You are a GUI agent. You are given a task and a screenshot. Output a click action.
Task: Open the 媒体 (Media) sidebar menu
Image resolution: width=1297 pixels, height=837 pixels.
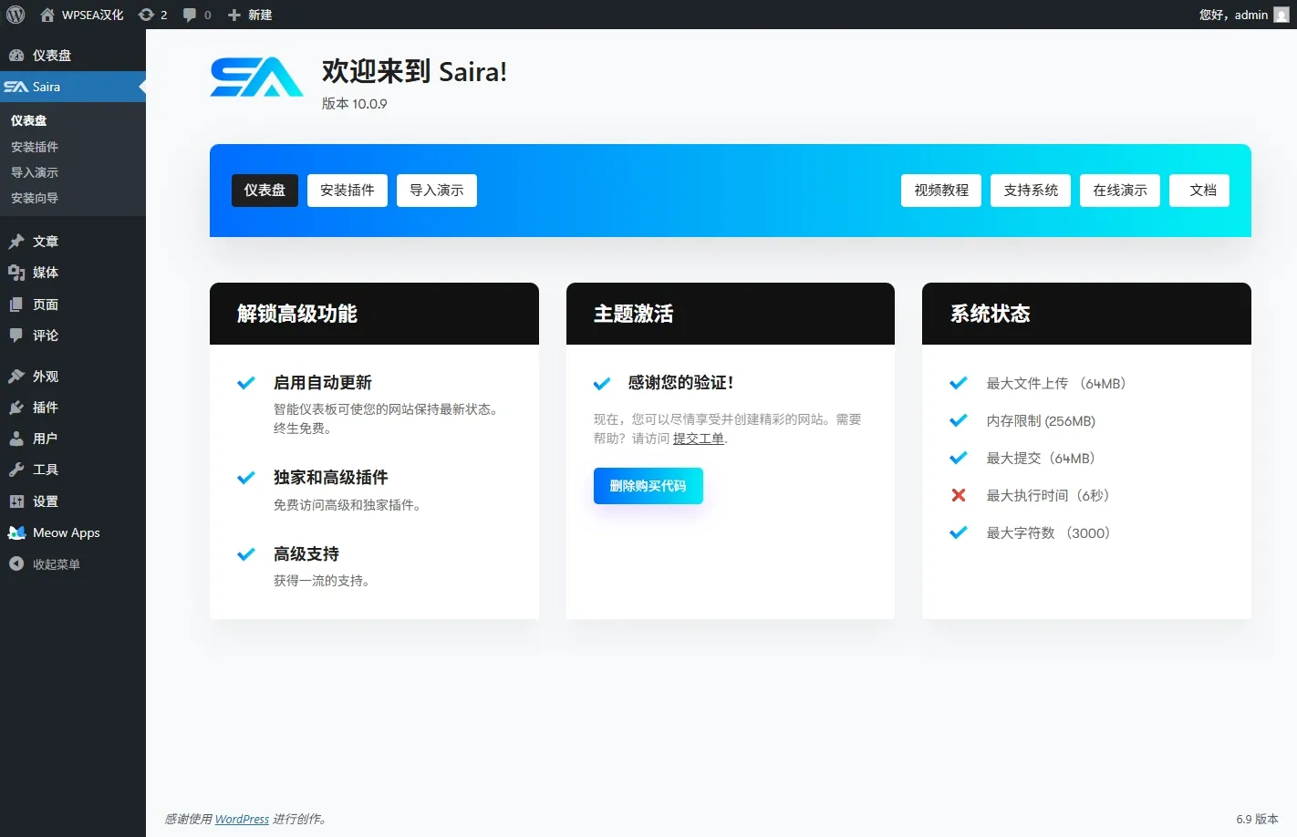(45, 273)
